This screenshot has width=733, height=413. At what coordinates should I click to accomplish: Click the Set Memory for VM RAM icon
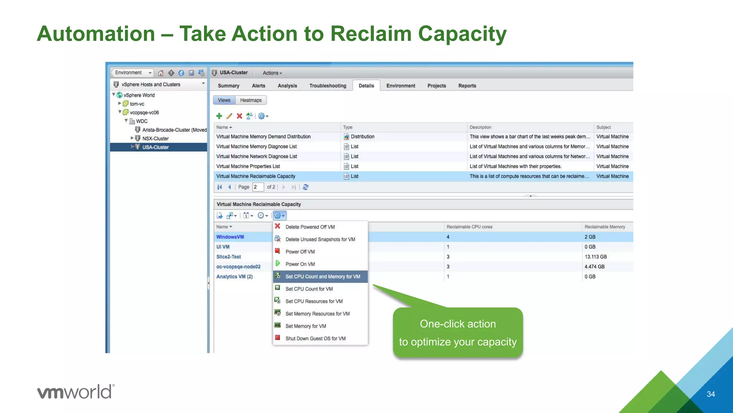[277, 325]
